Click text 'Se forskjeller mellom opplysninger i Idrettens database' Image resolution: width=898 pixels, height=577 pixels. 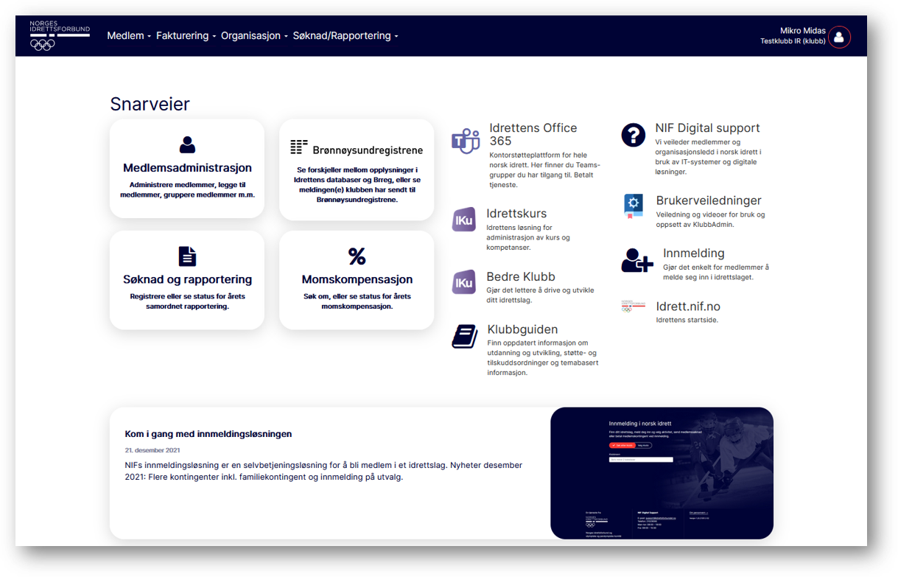[x=357, y=184]
